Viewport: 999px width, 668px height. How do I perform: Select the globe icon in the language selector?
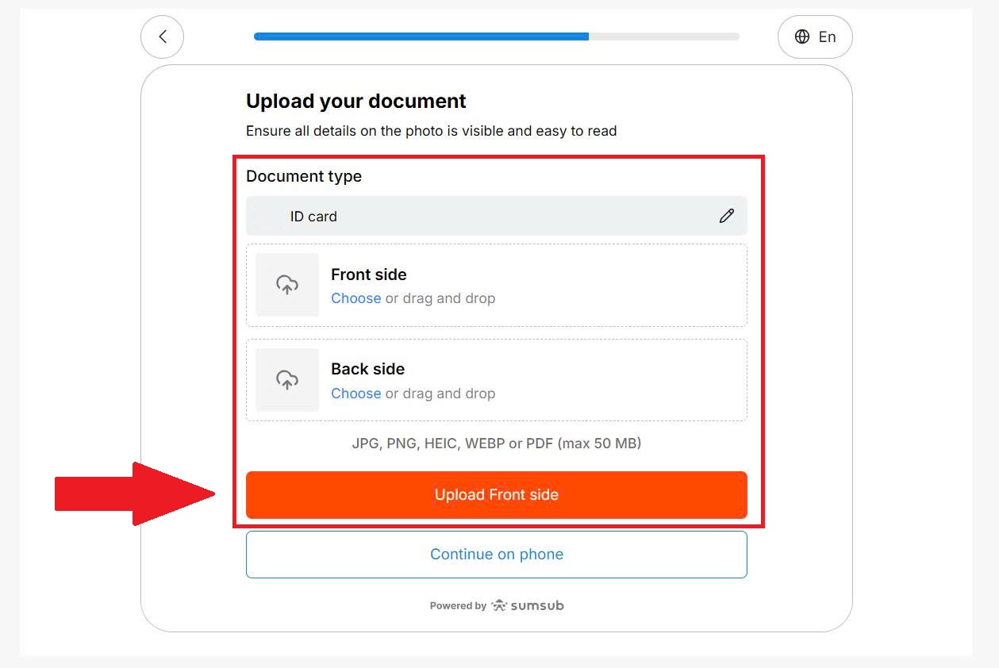tap(803, 36)
